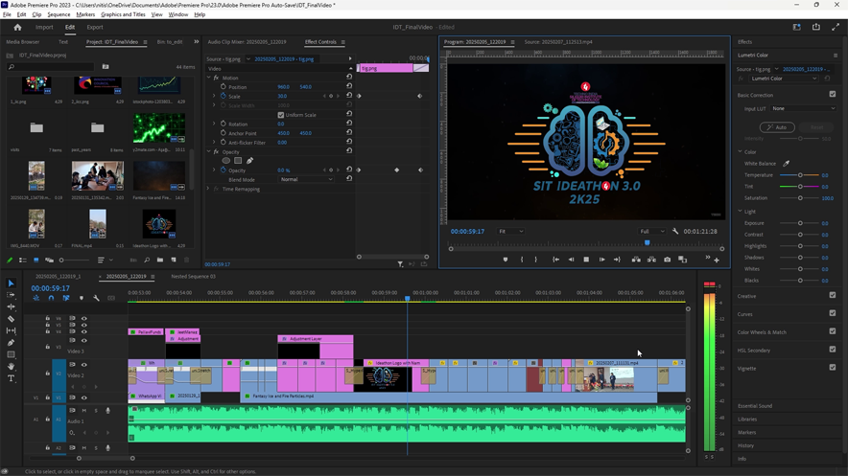
Task: Adjust the Temperature slider
Action: [x=800, y=175]
